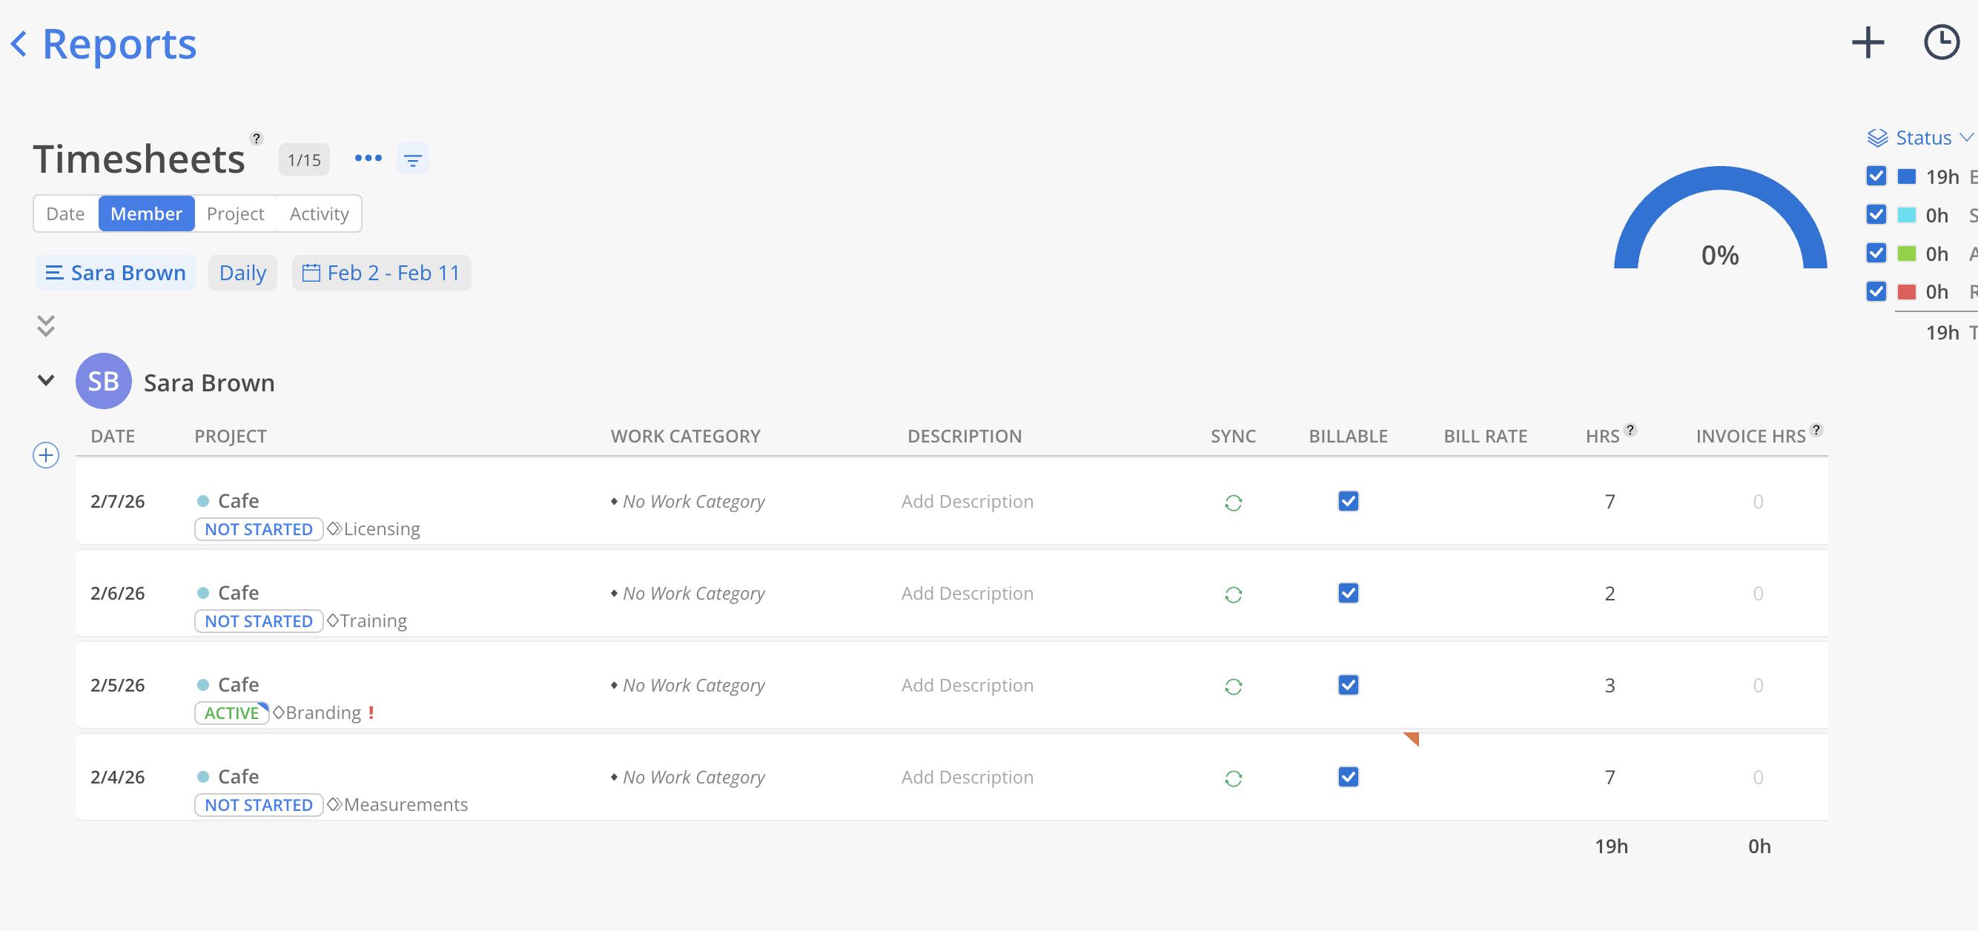The height and width of the screenshot is (931, 1978).
Task: Open the Feb 2 - Feb 11 date range
Action: 382,274
